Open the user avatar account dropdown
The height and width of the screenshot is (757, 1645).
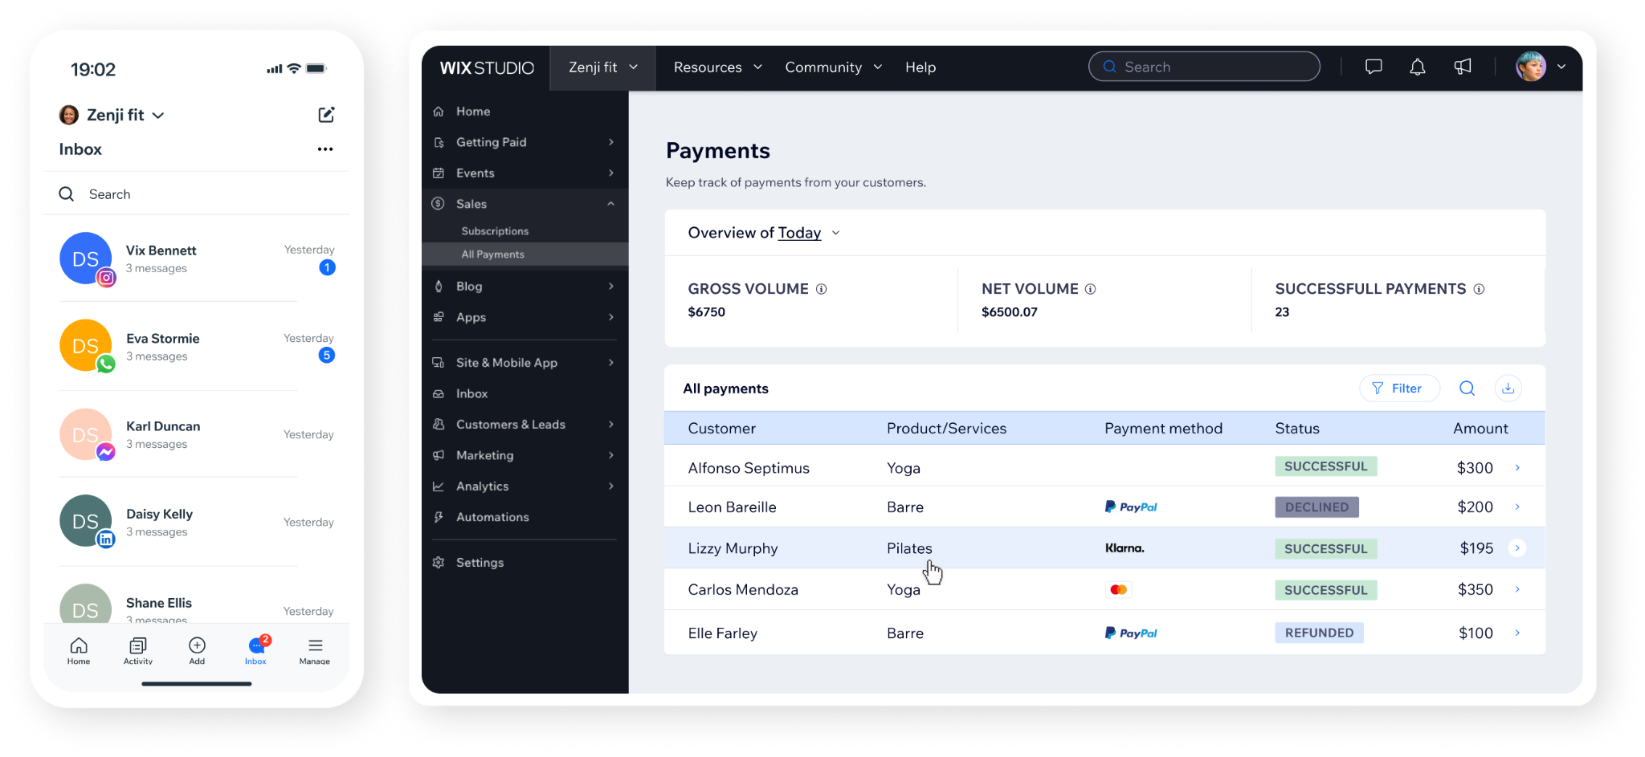tap(1541, 67)
